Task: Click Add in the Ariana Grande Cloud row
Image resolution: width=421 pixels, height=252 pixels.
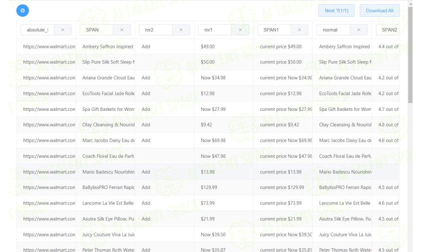Action: point(146,78)
